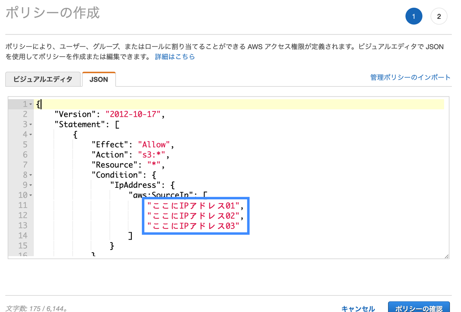The width and height of the screenshot is (461, 312).
Task: Open the 詳細はこちら link
Action: pos(175,57)
